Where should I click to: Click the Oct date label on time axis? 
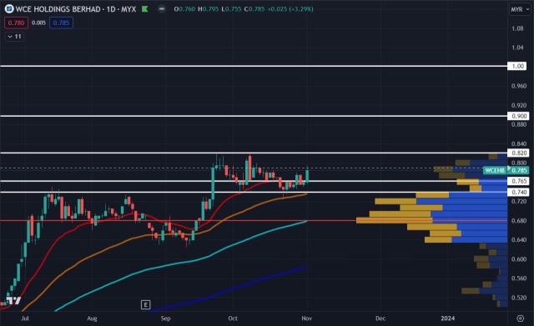(233, 318)
